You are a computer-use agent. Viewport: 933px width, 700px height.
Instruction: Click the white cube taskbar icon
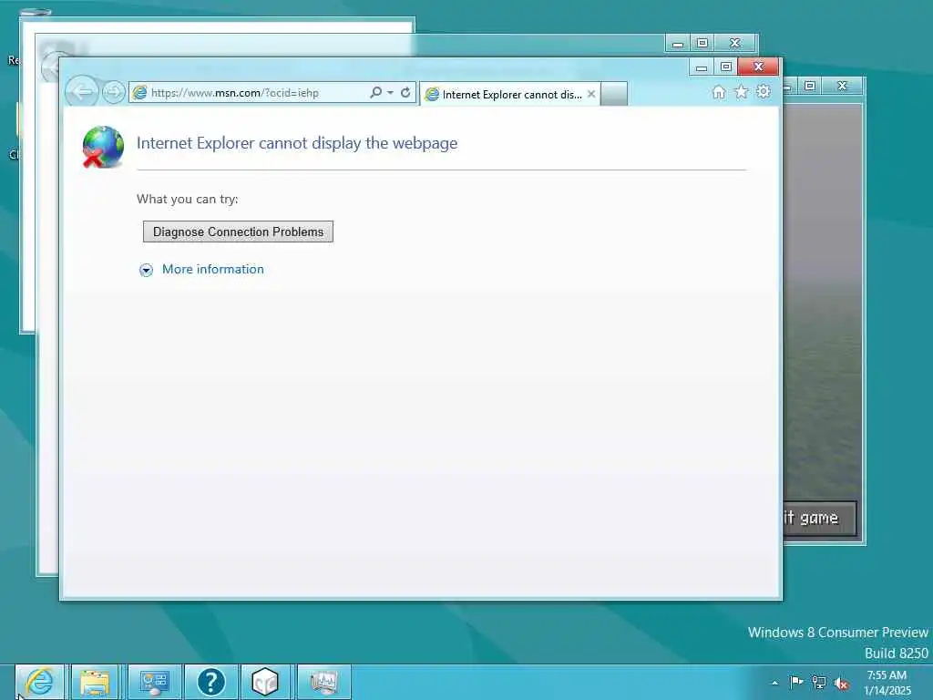point(265,682)
